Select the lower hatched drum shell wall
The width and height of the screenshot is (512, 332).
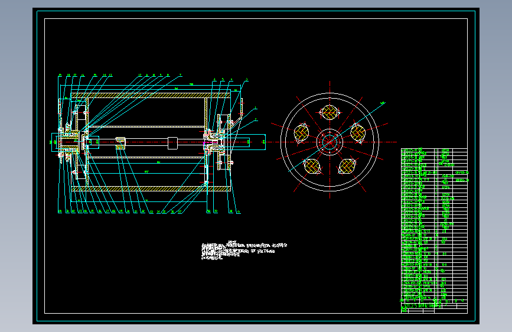click(151, 189)
